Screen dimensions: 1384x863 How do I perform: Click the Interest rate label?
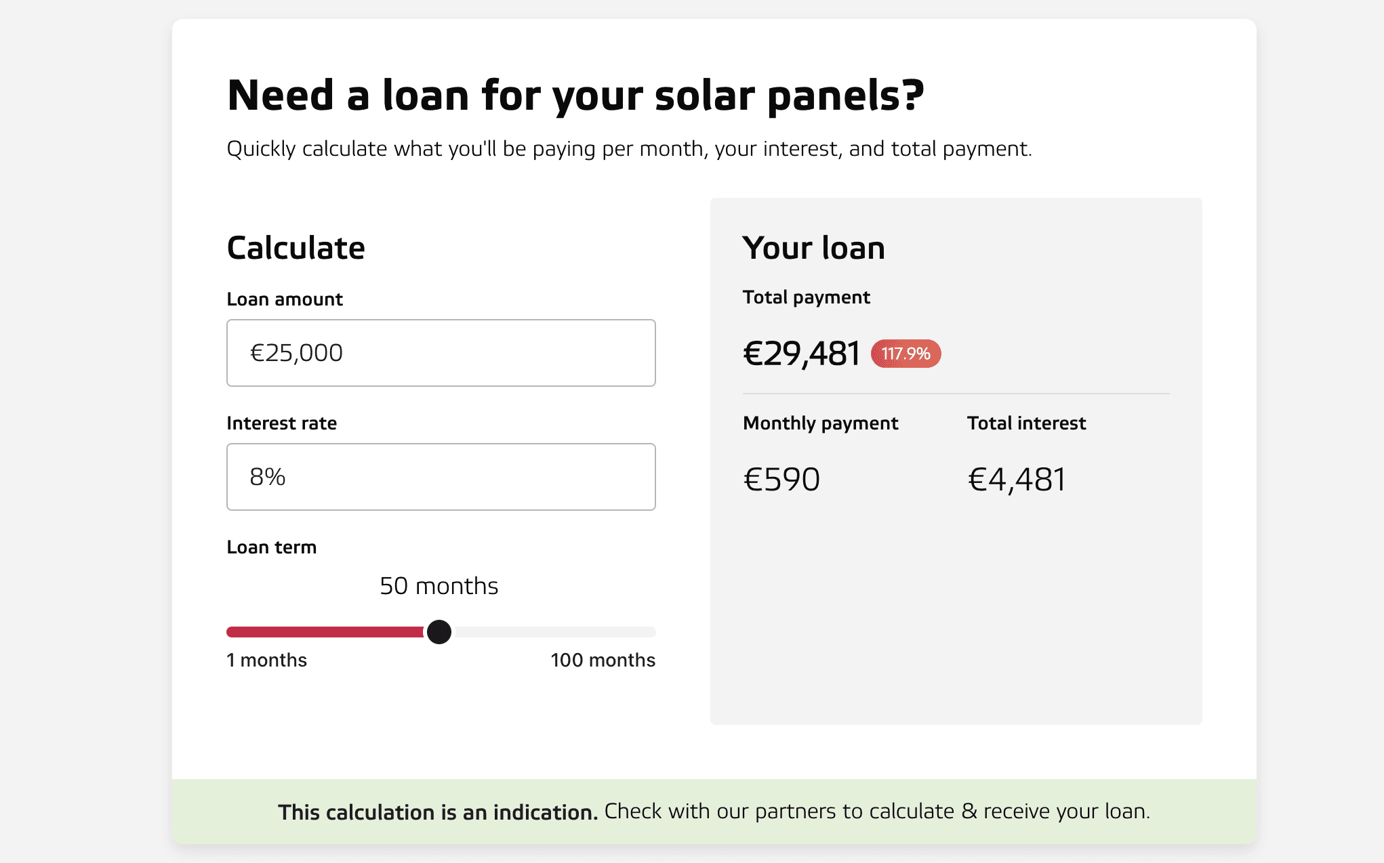click(x=282, y=423)
